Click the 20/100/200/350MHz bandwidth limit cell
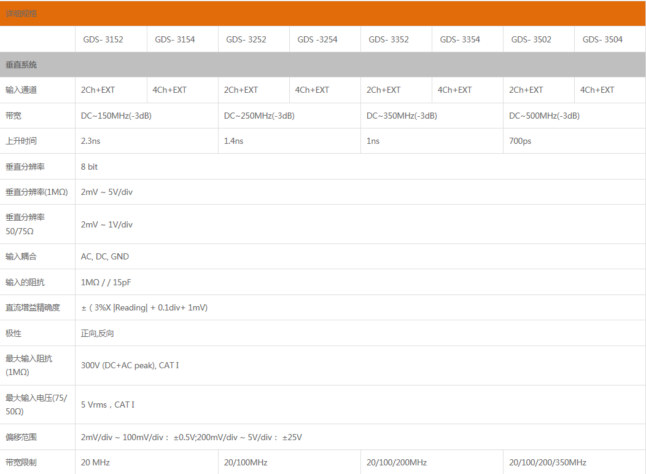This screenshot has height=474, width=646. [548, 462]
